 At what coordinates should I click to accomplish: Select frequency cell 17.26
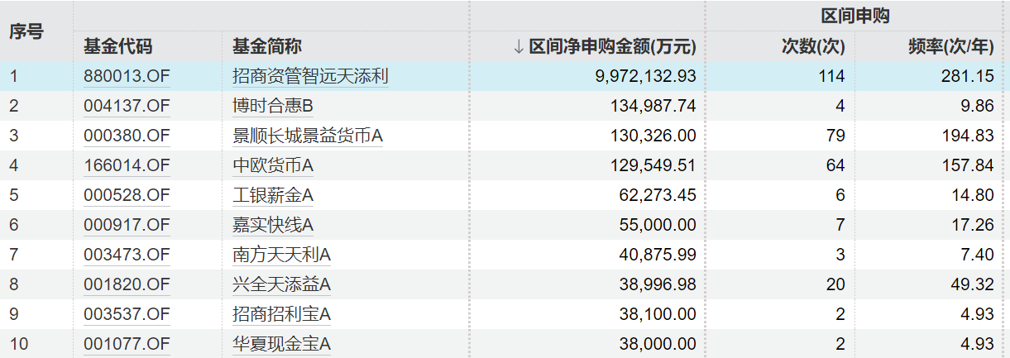(x=974, y=225)
